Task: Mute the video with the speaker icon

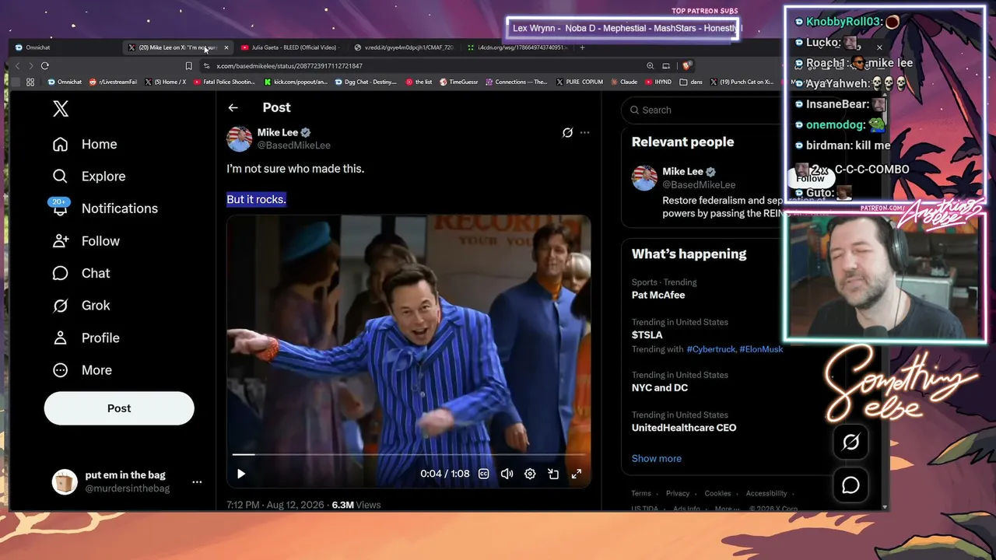Action: coord(507,474)
